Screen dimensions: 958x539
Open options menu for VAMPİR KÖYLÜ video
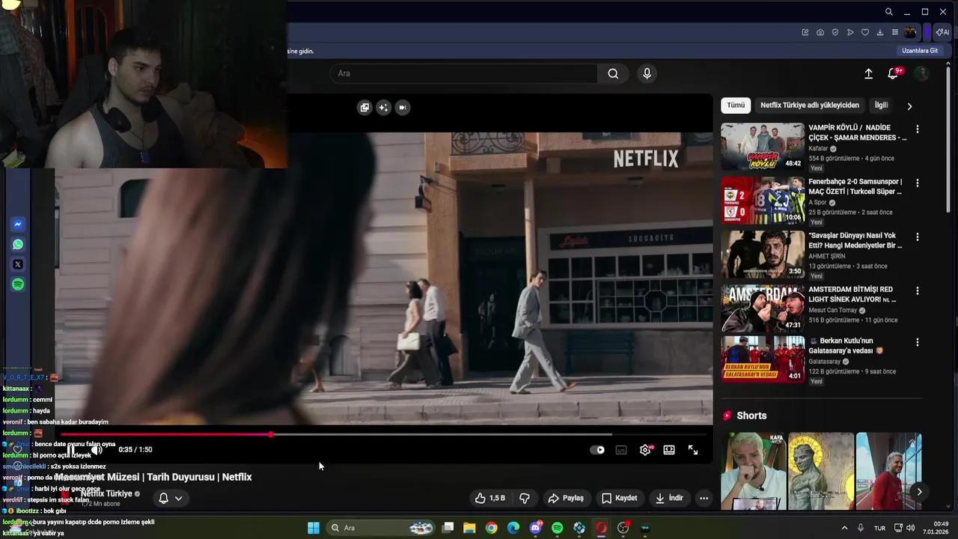tap(917, 129)
